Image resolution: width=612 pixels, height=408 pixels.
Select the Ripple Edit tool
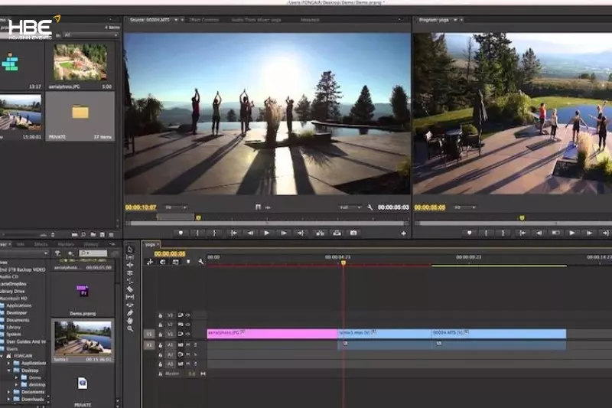coord(130,265)
